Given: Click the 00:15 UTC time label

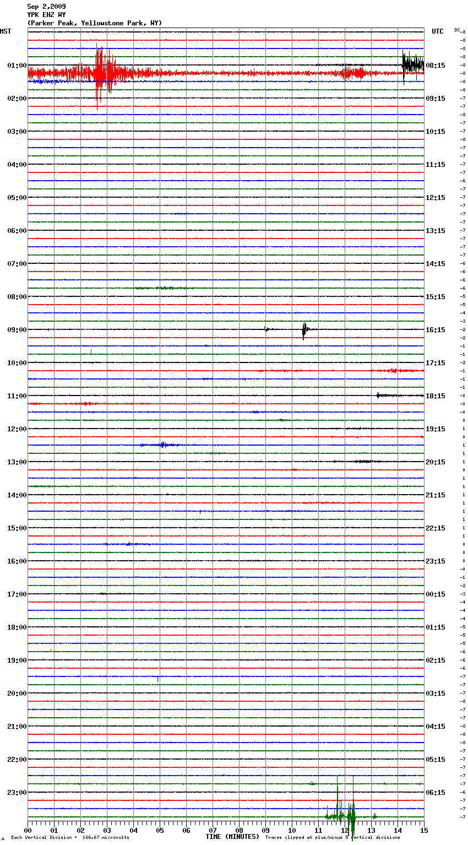Looking at the screenshot, I should pos(436,594).
